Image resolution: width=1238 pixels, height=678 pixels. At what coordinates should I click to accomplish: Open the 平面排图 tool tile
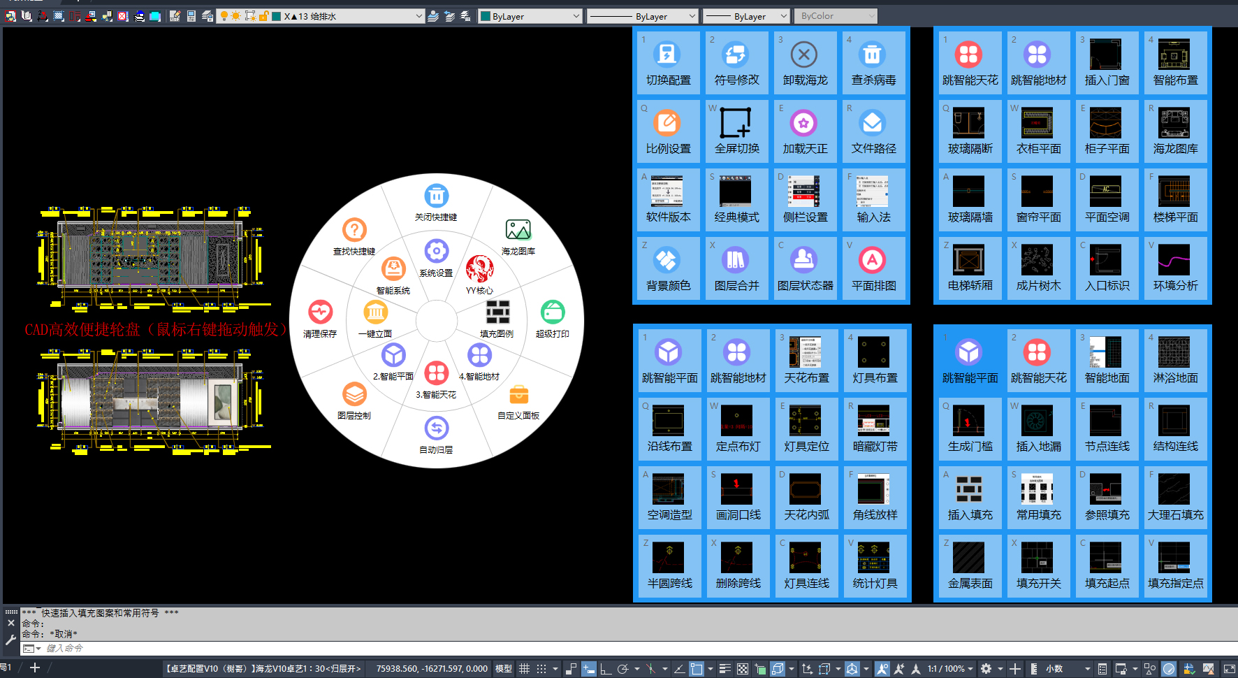(x=873, y=268)
